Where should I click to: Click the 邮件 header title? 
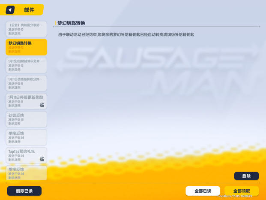(29, 10)
